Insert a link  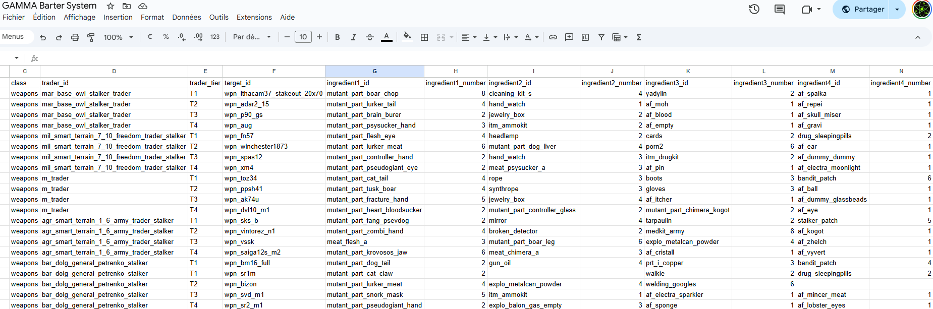(553, 37)
